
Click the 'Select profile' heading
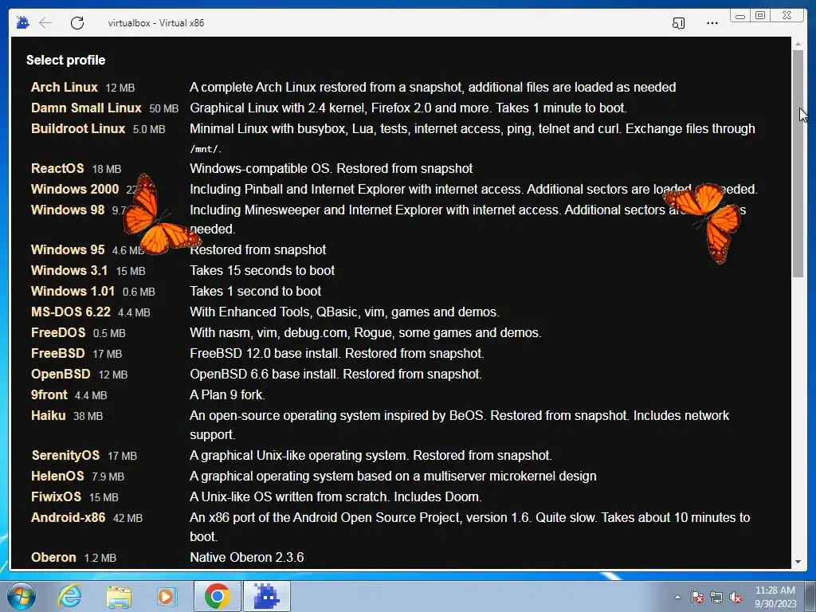coord(65,61)
